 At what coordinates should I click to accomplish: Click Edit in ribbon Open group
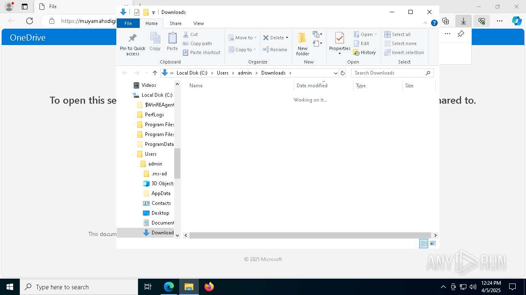(x=361, y=43)
